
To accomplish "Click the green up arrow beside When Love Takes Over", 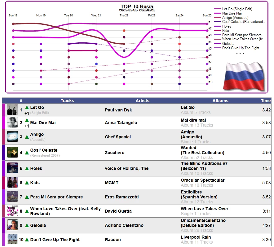I will pos(27,211).
